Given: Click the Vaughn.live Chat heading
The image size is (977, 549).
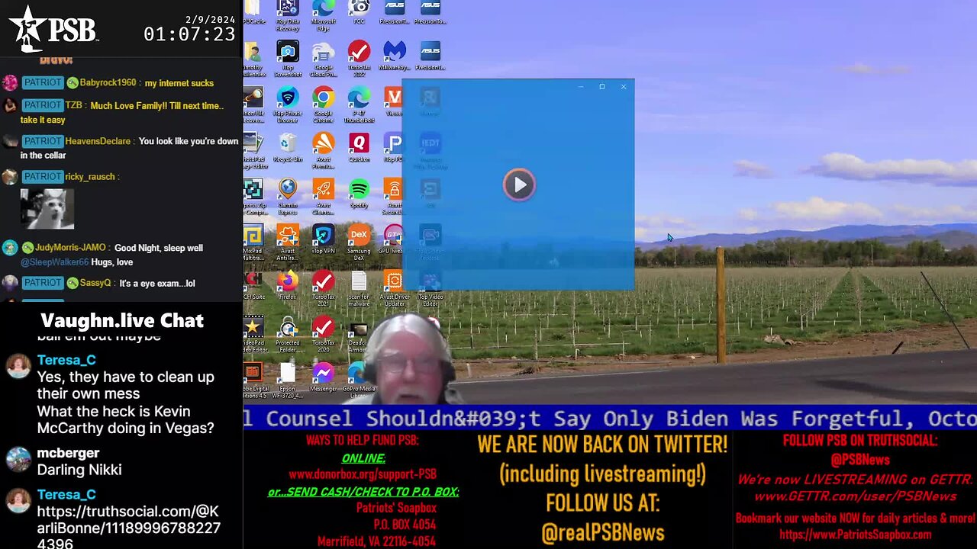Looking at the screenshot, I should pyautogui.click(x=122, y=320).
